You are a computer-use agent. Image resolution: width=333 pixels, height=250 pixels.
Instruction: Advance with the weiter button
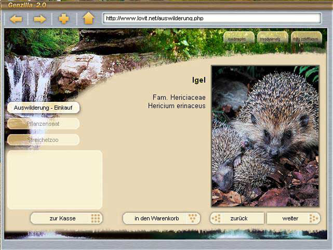[290, 218]
